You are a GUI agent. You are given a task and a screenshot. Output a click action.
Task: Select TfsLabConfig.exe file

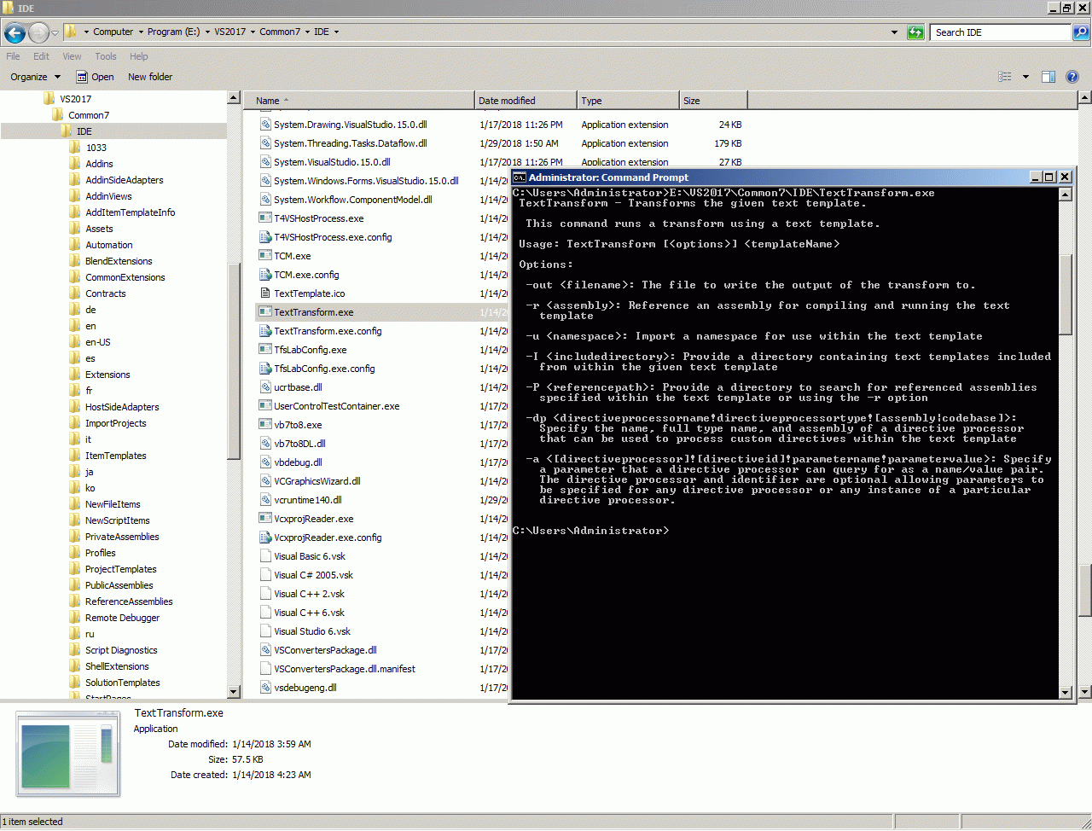(311, 350)
